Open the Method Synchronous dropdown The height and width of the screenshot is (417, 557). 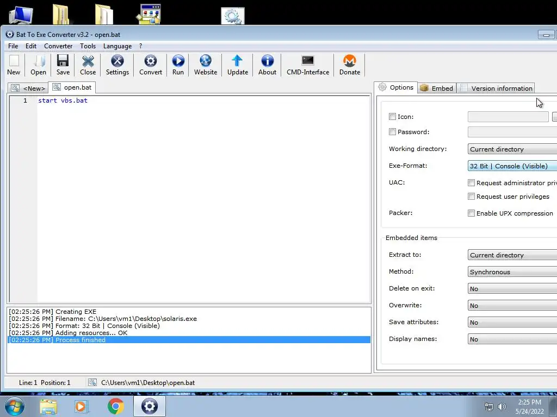click(512, 272)
